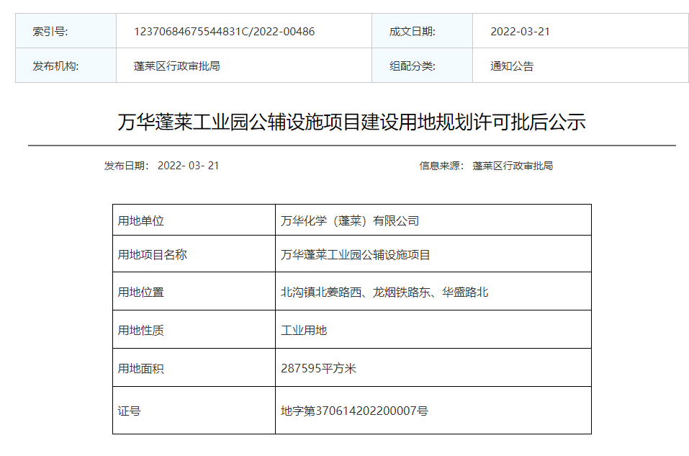This screenshot has width=689, height=456.
Task: Select 万华蓬莱工业园公辅设施项目 in the table
Action: (x=355, y=254)
